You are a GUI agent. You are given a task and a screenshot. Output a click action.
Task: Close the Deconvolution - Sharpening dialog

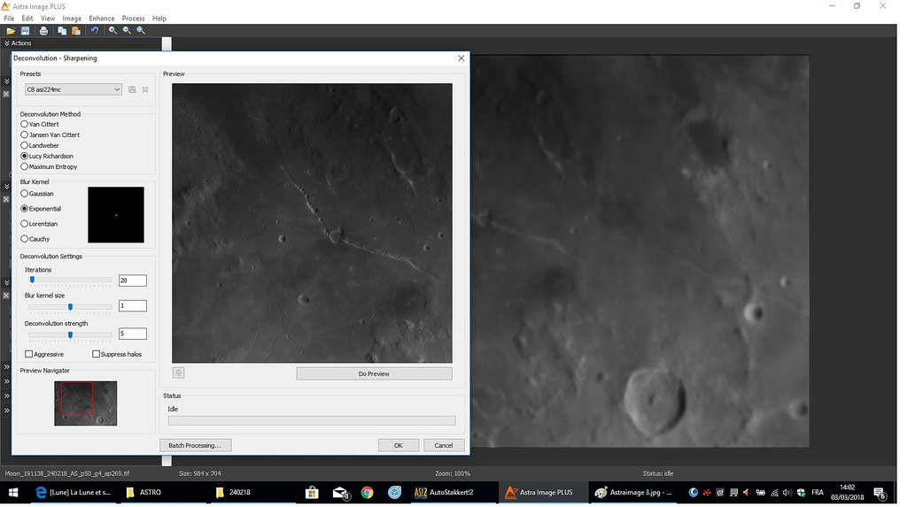pos(461,58)
